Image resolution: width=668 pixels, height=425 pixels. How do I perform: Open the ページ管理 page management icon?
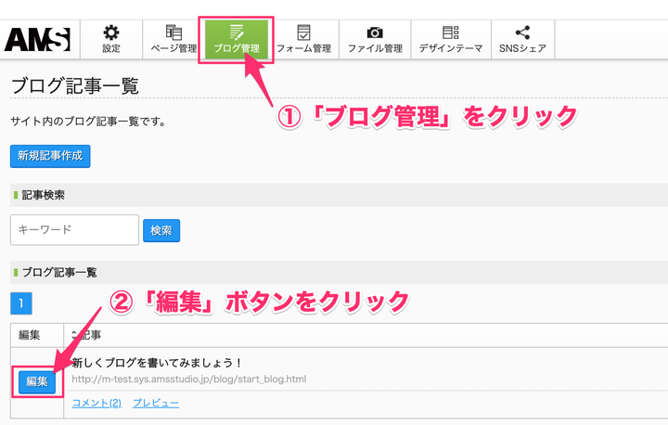[x=173, y=40]
